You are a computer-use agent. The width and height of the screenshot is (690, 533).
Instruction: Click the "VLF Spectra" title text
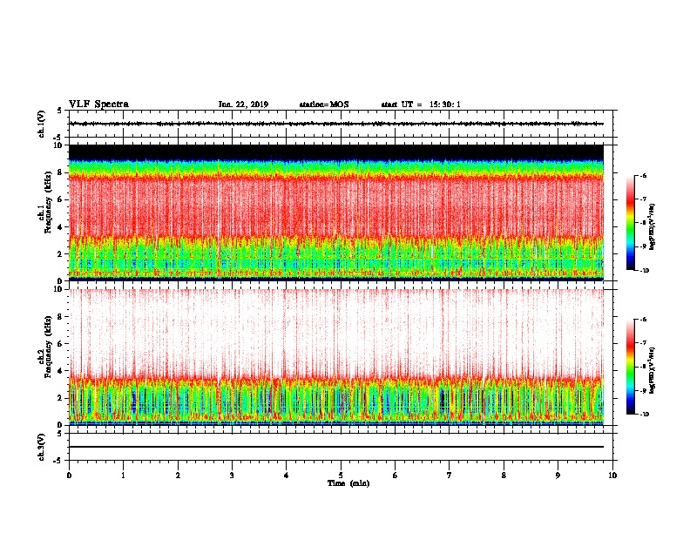tap(98, 105)
